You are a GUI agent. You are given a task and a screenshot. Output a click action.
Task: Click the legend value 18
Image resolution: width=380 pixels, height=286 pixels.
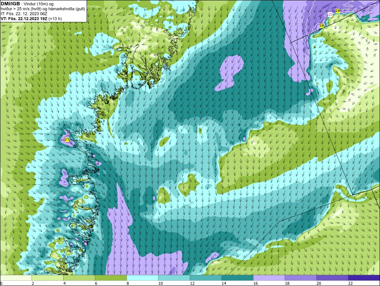(287, 283)
